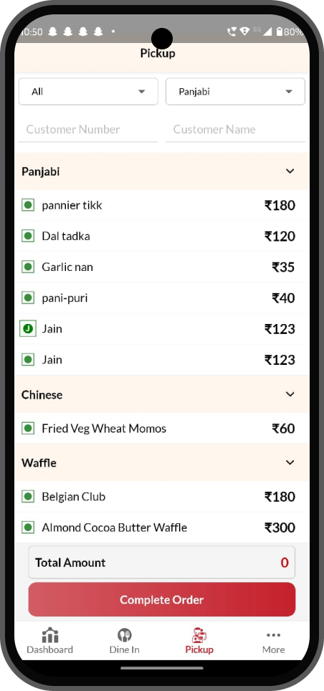The width and height of the screenshot is (324, 691).
Task: Focus the Customer Number field
Action: click(88, 130)
